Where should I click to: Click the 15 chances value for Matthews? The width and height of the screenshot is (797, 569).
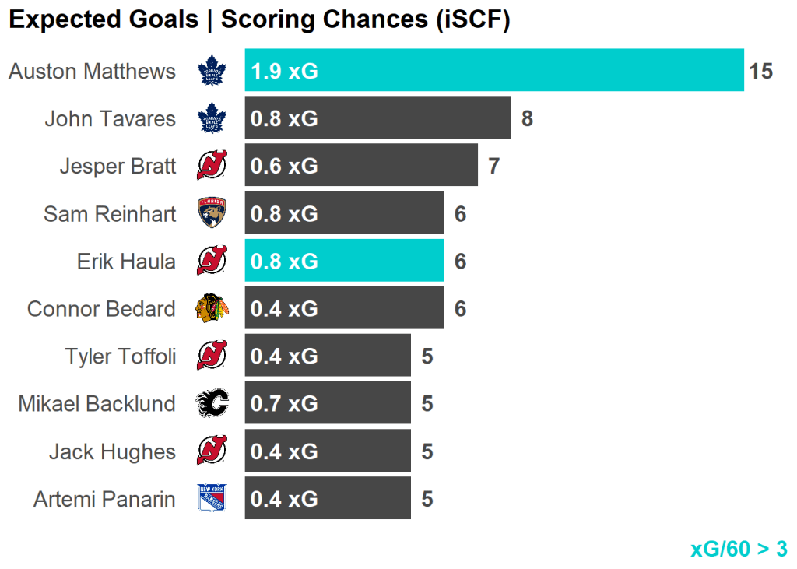coord(760,72)
